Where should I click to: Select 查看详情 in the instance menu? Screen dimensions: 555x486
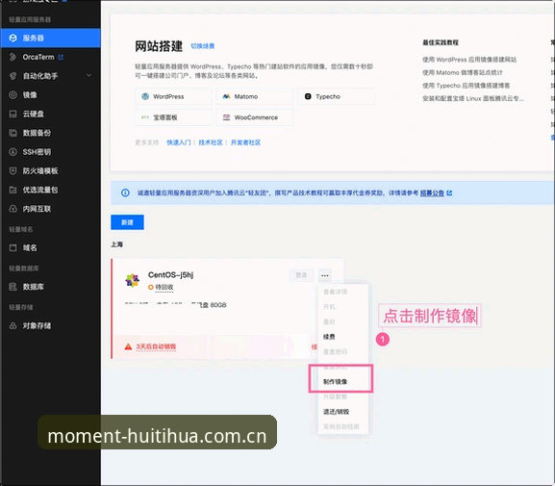pos(335,292)
